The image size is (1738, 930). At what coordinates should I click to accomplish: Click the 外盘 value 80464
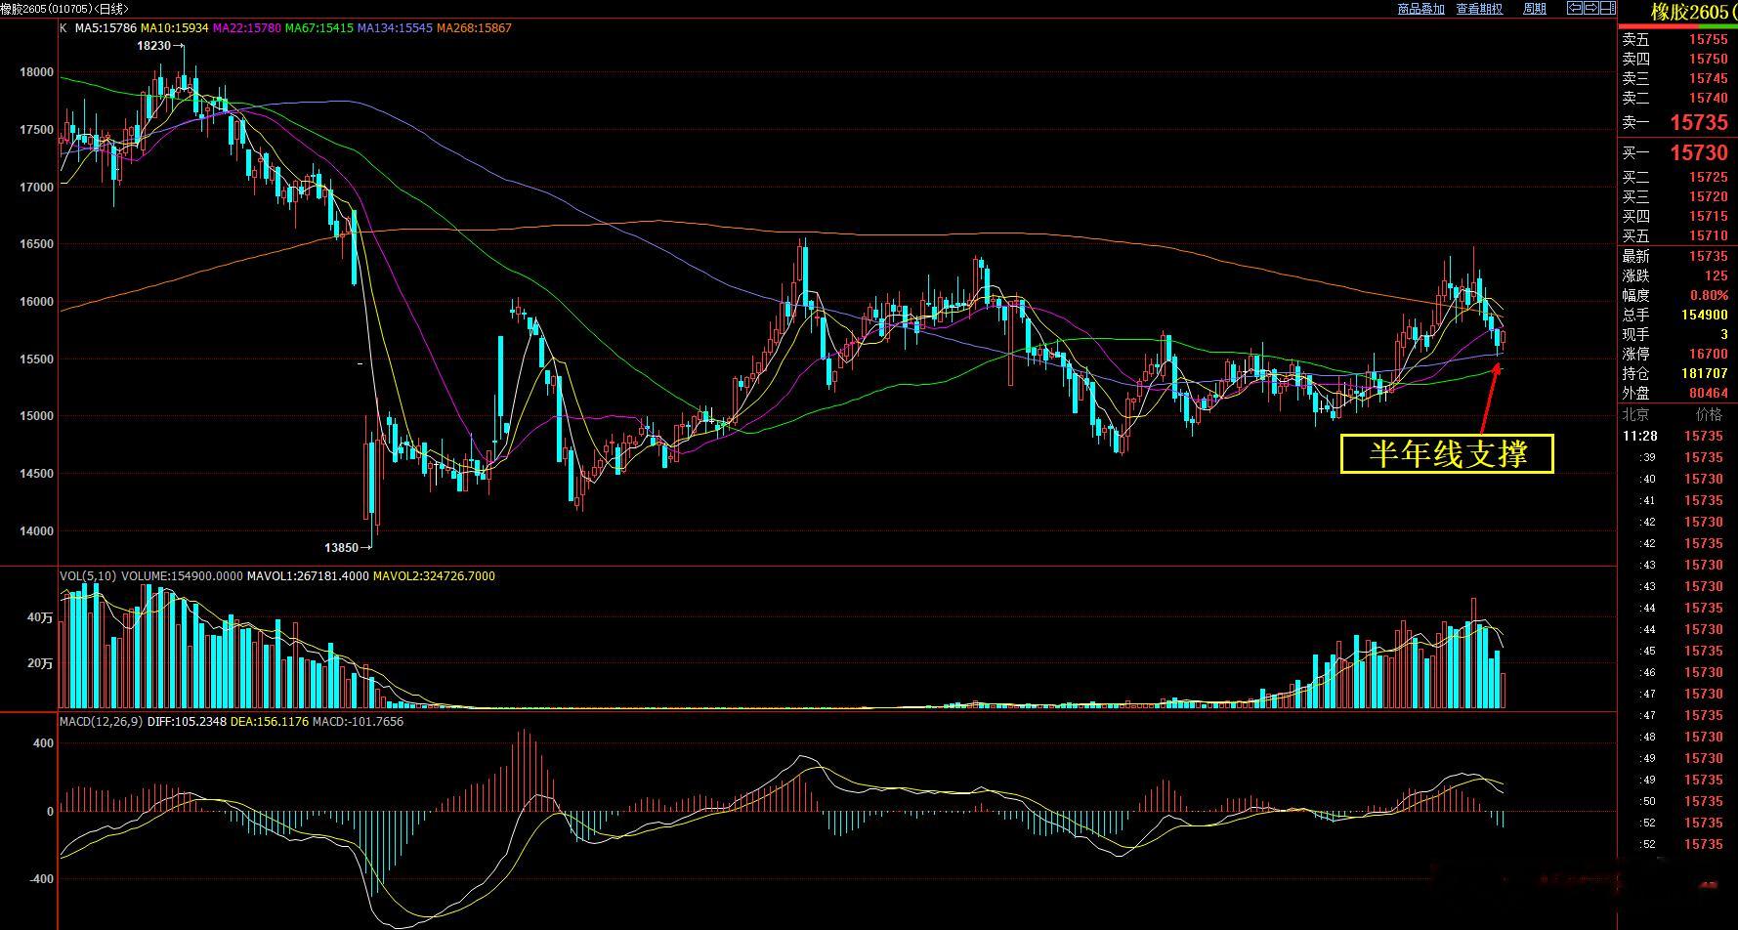click(x=1709, y=393)
